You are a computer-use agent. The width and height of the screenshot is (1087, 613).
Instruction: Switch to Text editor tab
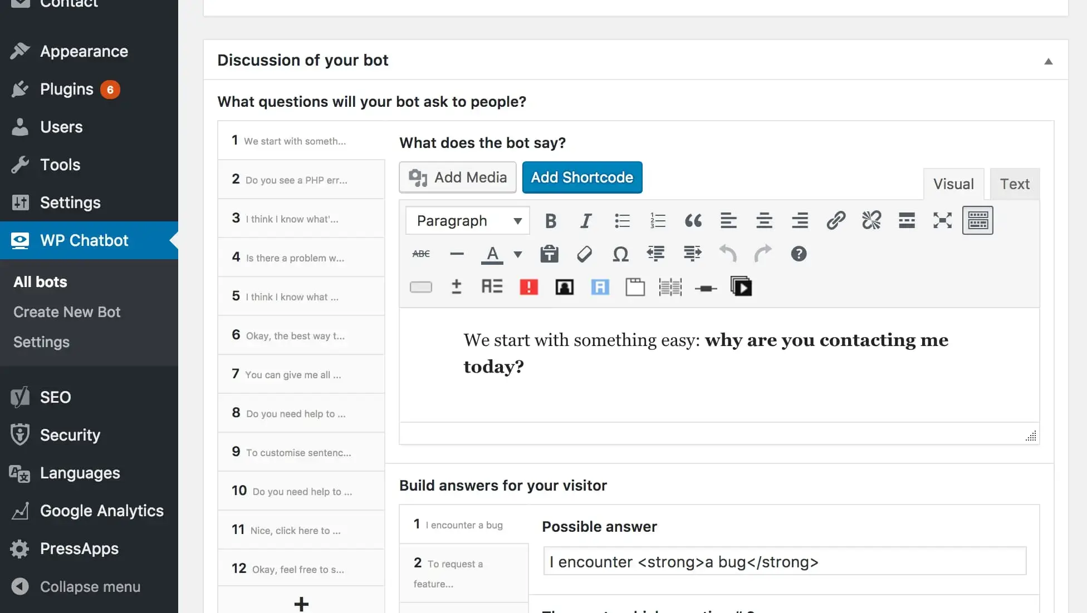(x=1015, y=184)
